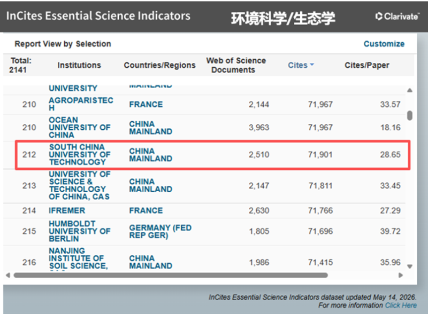The width and height of the screenshot is (428, 314).
Task: Click CHINA MAINLAND in Ocean University row
Action: point(151,128)
